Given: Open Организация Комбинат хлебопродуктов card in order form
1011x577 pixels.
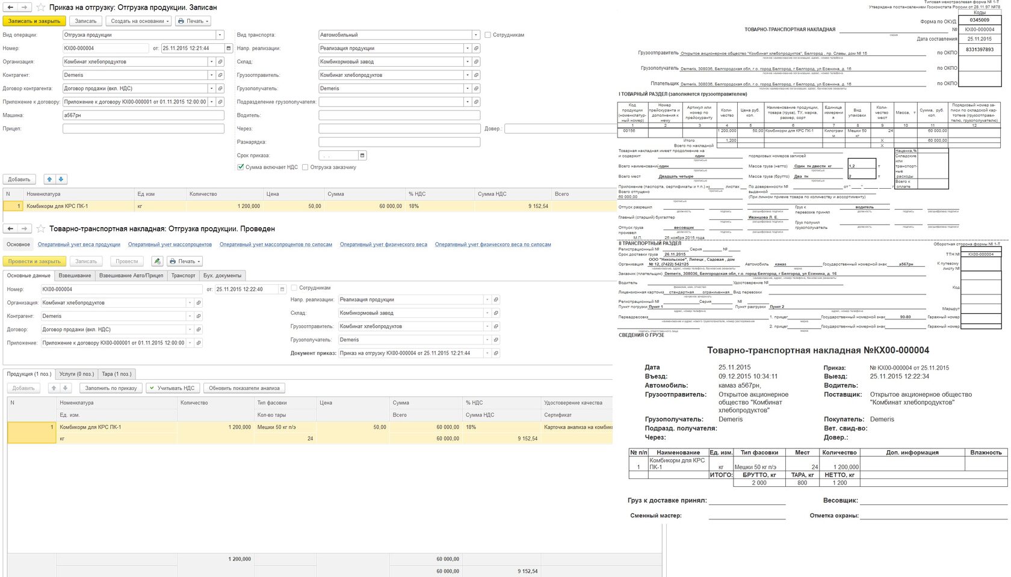Looking at the screenshot, I should [x=220, y=61].
